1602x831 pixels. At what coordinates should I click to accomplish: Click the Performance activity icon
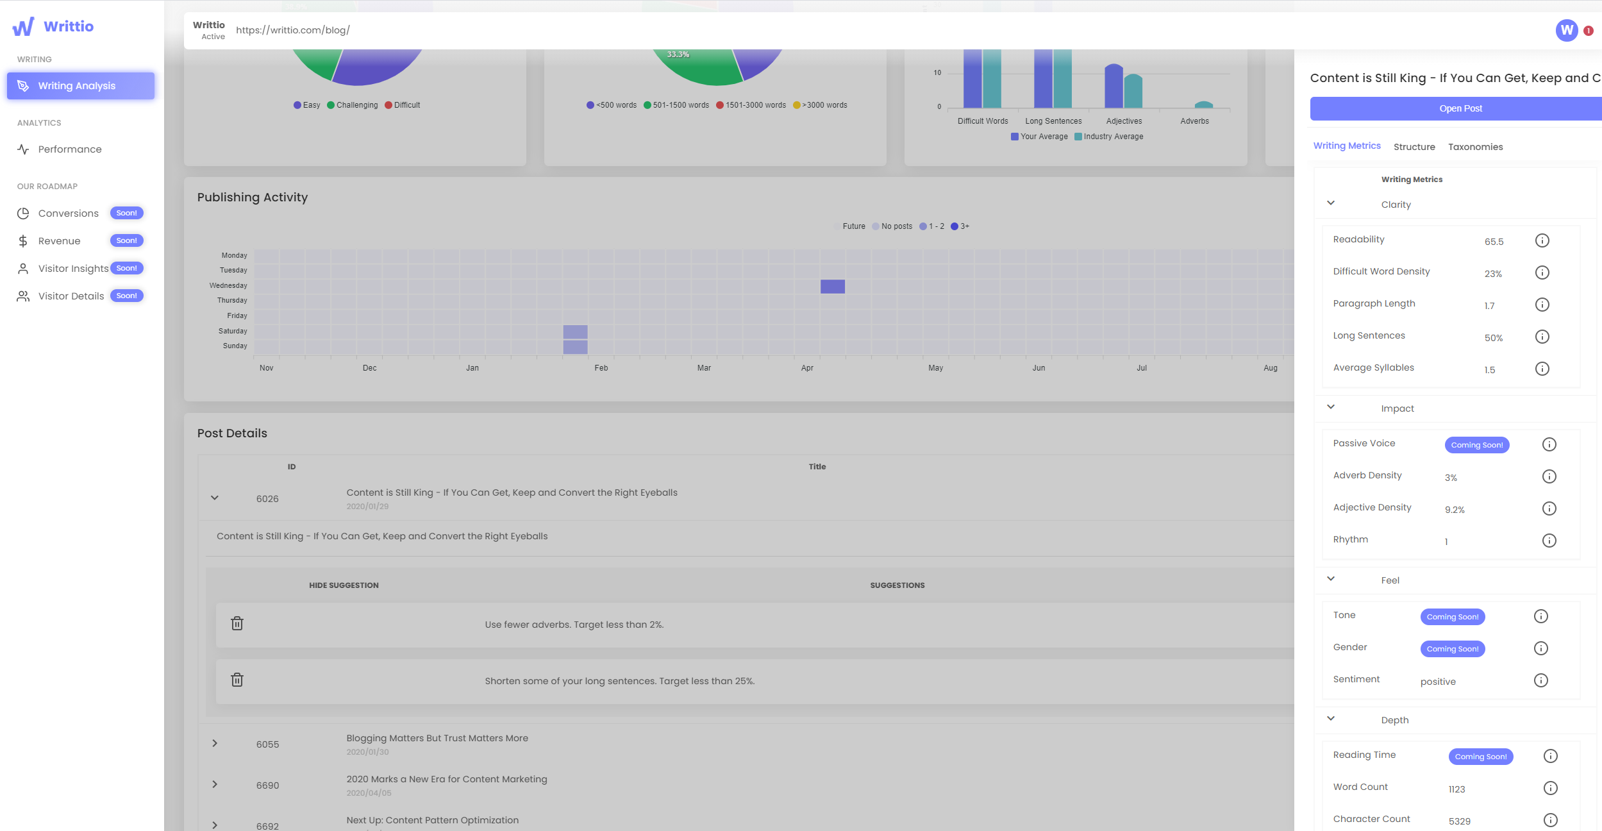pos(23,149)
